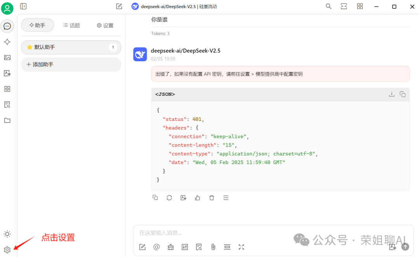Switch to the 话题 tab
This screenshot has height=257, width=419.
(x=72, y=25)
